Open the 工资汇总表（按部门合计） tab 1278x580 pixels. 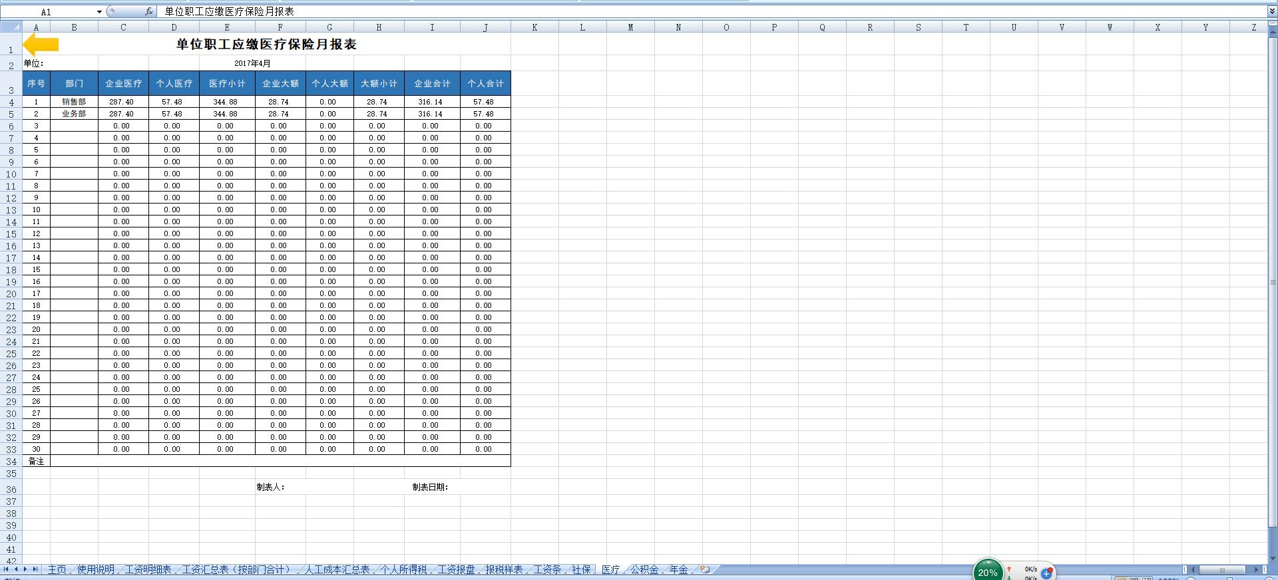tap(237, 569)
